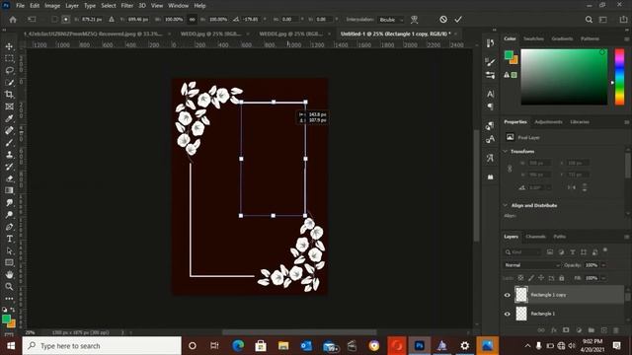Open the Opacity value dropdown arrow
The height and width of the screenshot is (355, 632).
[603, 265]
